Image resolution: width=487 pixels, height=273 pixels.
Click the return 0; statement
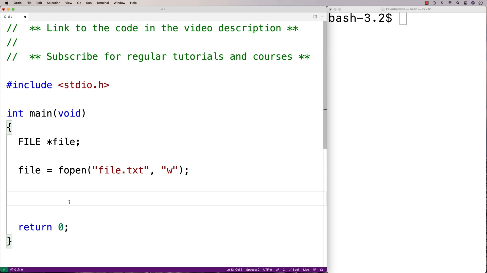pos(43,227)
